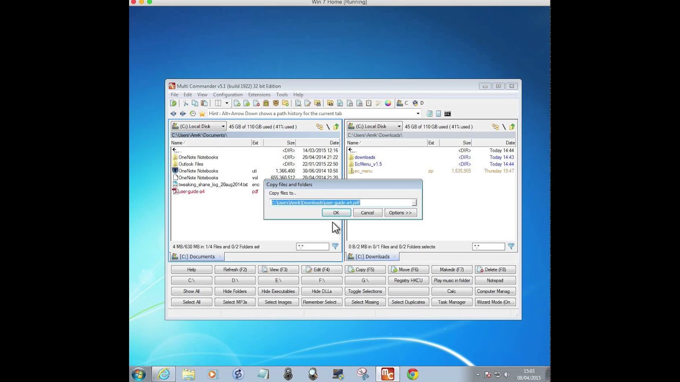
Task: Click folder tree icon in right panel
Action: [495, 126]
